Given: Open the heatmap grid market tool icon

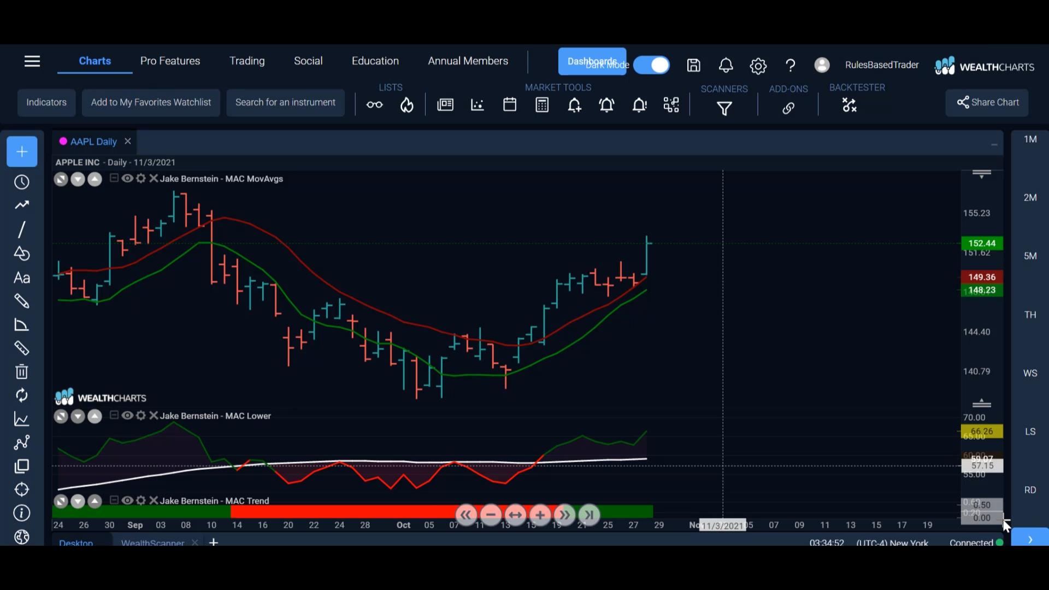Looking at the screenshot, I should [671, 105].
